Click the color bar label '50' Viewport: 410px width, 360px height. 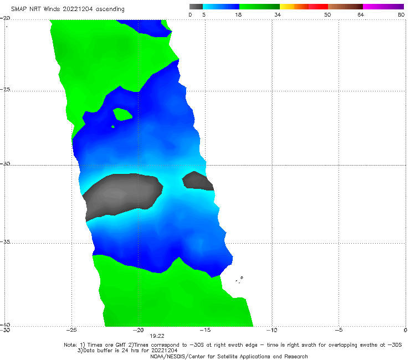coord(327,14)
